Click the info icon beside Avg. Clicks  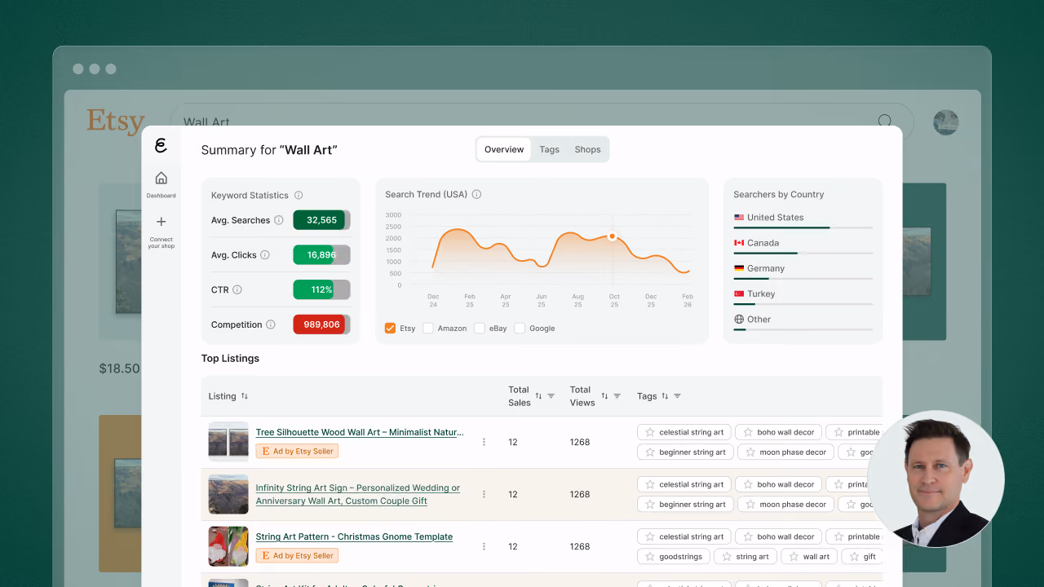(265, 255)
